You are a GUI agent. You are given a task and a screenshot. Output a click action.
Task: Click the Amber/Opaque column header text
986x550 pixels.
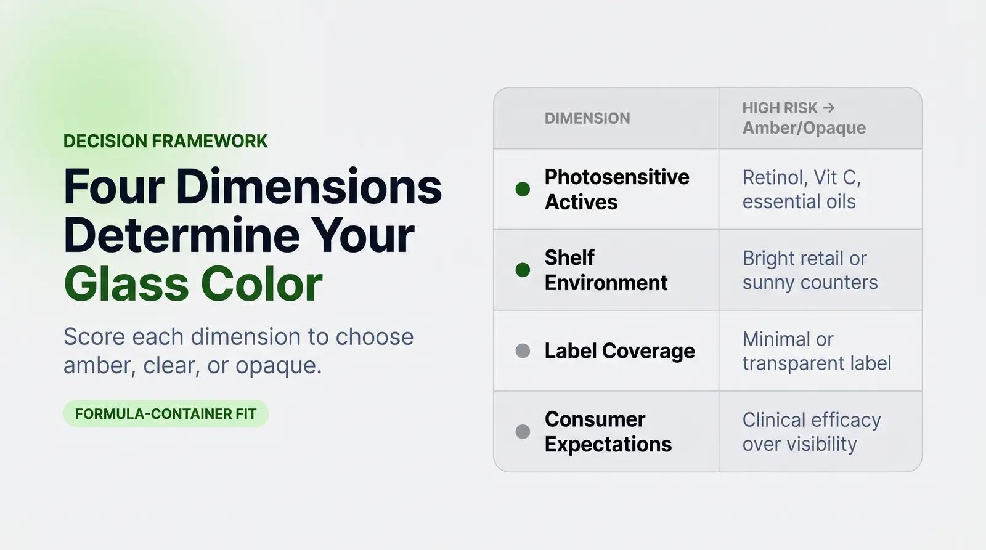tap(804, 128)
